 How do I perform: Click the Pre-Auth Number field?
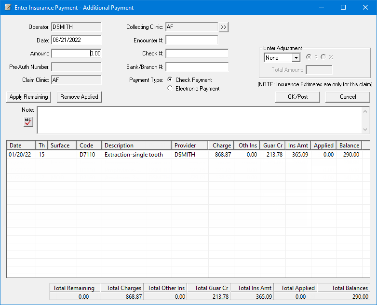[x=76, y=67]
